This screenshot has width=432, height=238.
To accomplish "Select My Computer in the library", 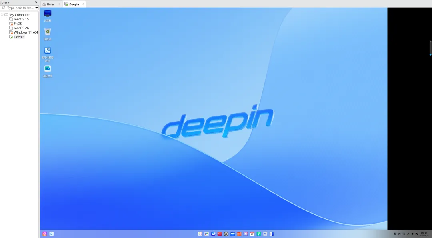I will click(20, 15).
